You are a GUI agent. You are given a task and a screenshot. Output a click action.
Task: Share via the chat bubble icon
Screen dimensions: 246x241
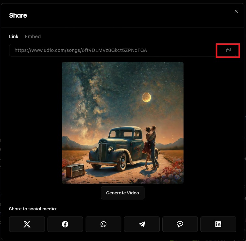pos(180,224)
